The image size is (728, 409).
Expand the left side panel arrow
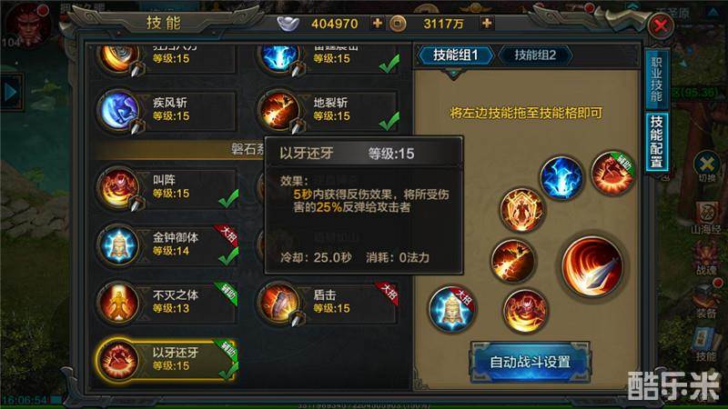11,92
